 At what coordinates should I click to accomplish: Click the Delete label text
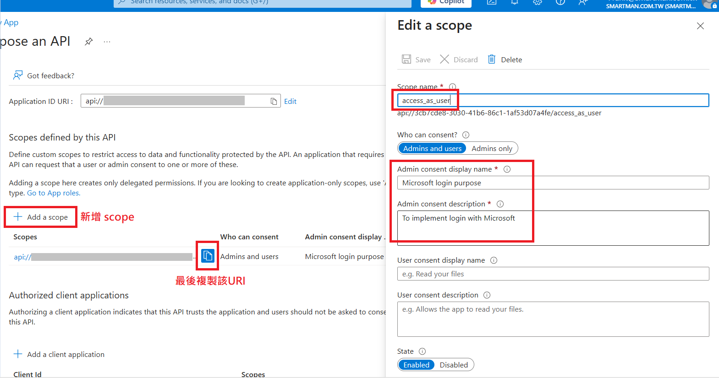coord(511,59)
